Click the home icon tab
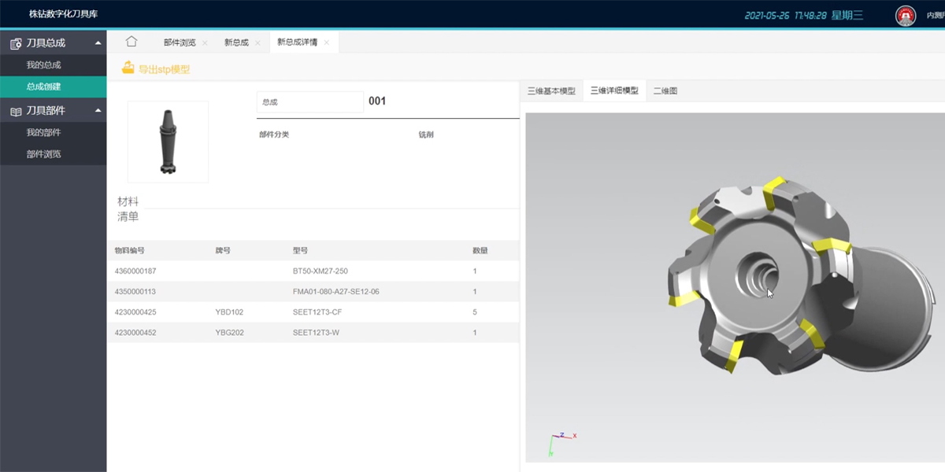This screenshot has width=945, height=472. [132, 42]
